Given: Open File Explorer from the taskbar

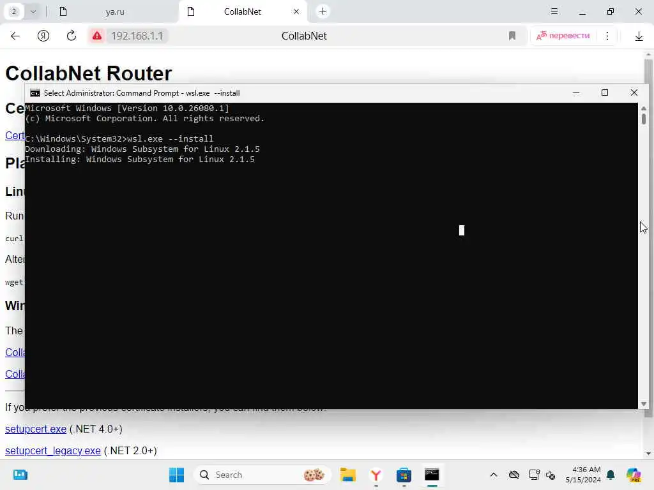Looking at the screenshot, I should point(347,475).
